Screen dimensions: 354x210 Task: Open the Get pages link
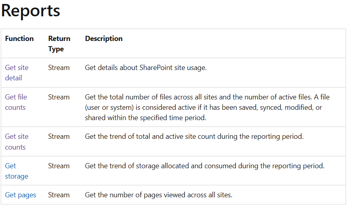[x=20, y=195]
